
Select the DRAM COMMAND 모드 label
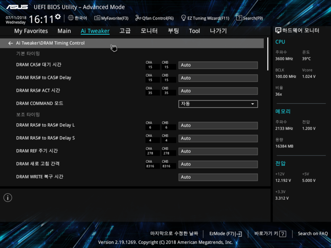tap(39, 103)
